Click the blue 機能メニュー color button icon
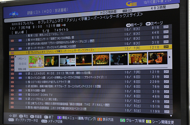 pos(59,118)
